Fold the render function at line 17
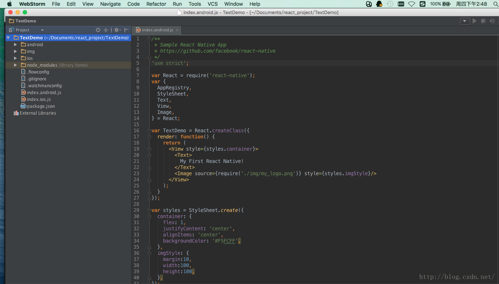 [x=149, y=137]
